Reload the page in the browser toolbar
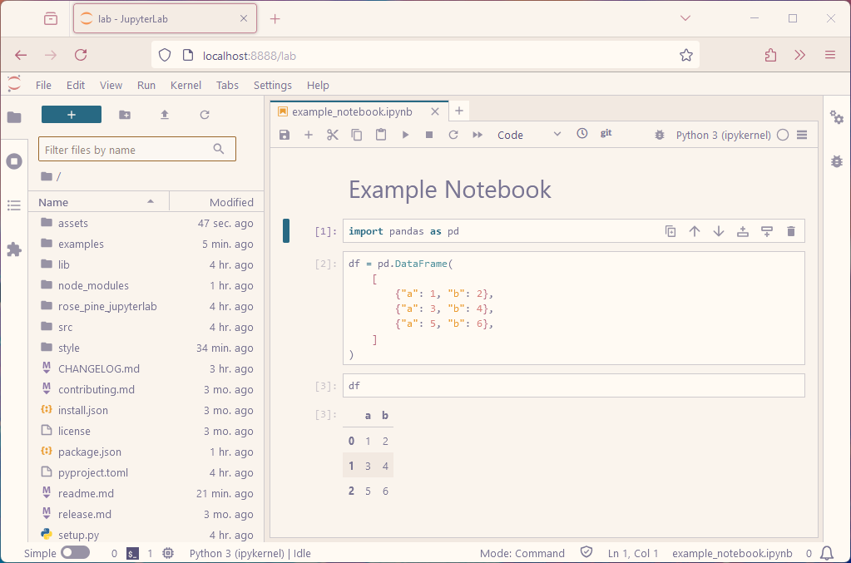The image size is (851, 563). click(x=81, y=55)
